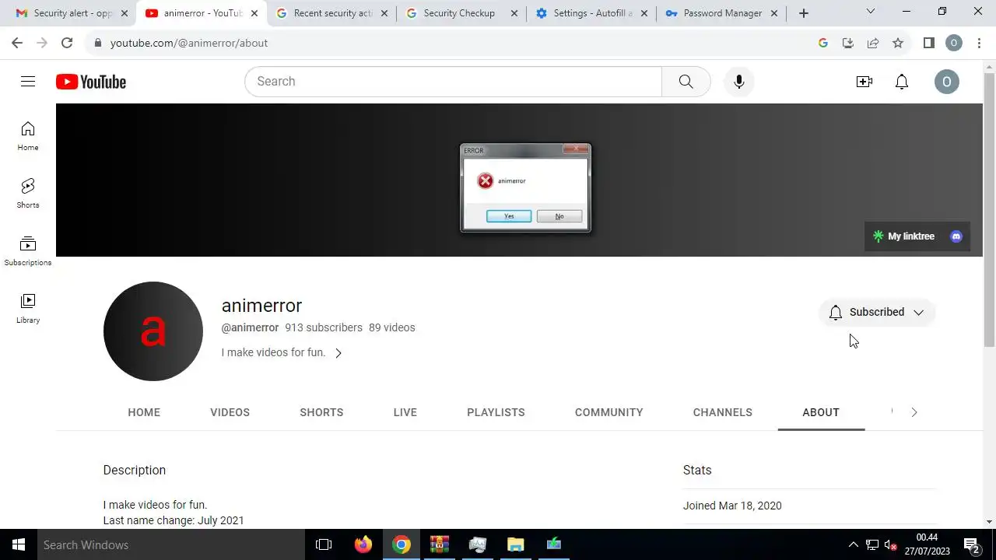Open Task View on taskbar

click(x=324, y=545)
